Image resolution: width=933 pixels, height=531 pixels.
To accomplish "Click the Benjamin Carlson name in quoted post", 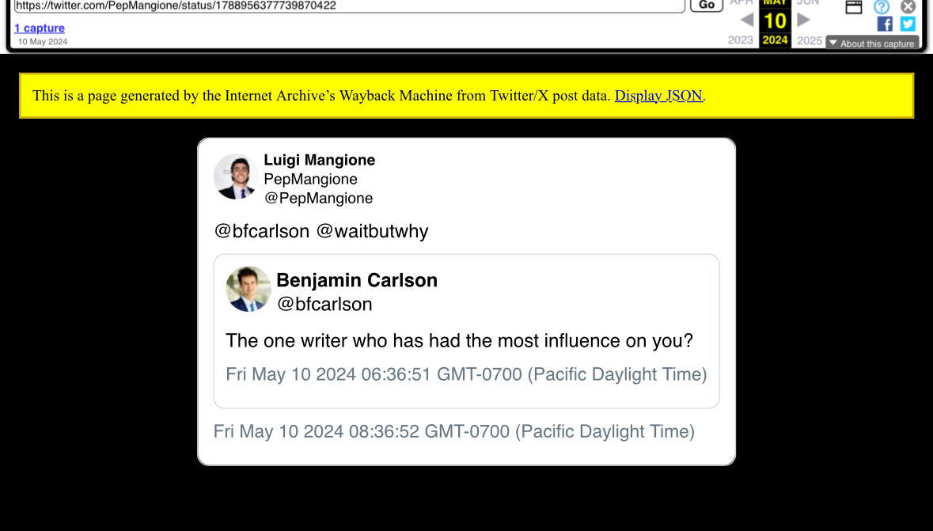I will tap(357, 280).
